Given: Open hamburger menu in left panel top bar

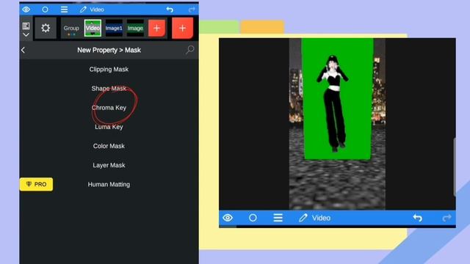Looking at the screenshot, I should coord(64,10).
